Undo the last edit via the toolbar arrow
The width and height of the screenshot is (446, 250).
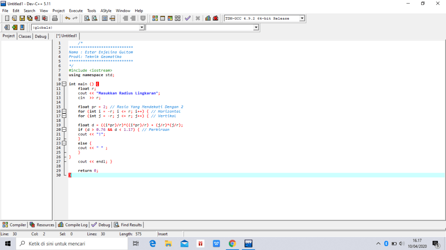pyautogui.click(x=68, y=18)
